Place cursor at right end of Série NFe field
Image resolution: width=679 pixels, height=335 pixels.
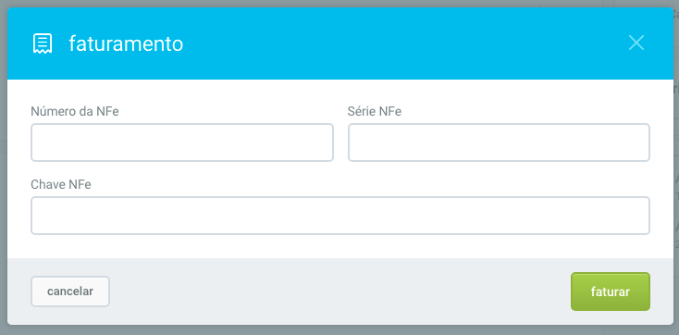point(643,143)
